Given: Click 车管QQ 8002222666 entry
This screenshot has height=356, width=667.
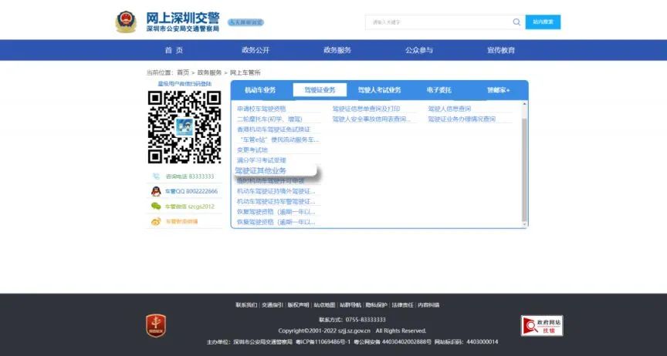Looking at the screenshot, I should coord(191,191).
